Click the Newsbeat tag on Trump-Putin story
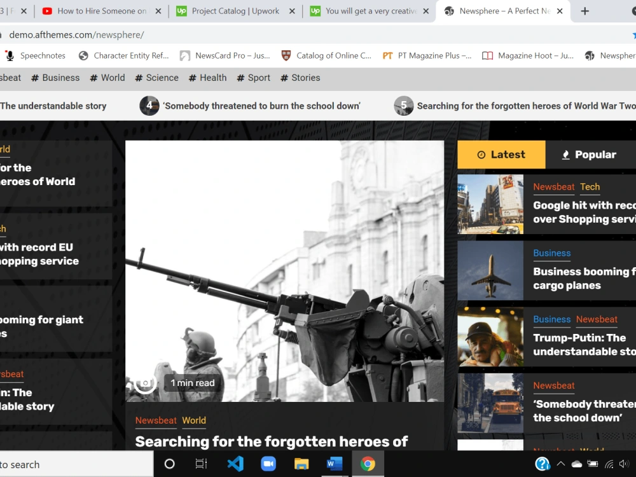636x477 pixels. (597, 319)
